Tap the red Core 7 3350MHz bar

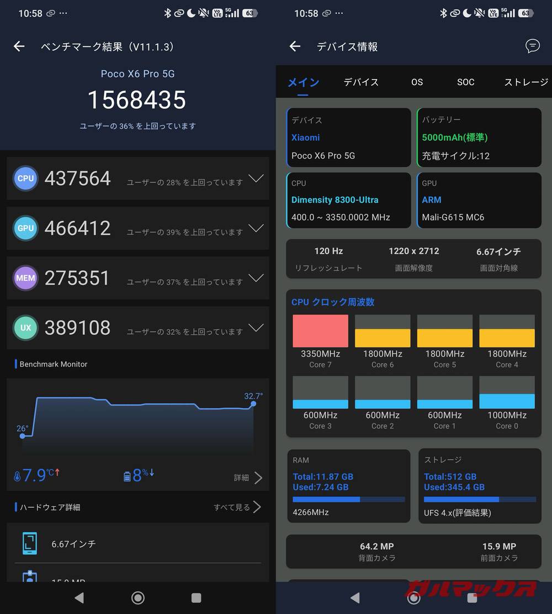coord(320,331)
